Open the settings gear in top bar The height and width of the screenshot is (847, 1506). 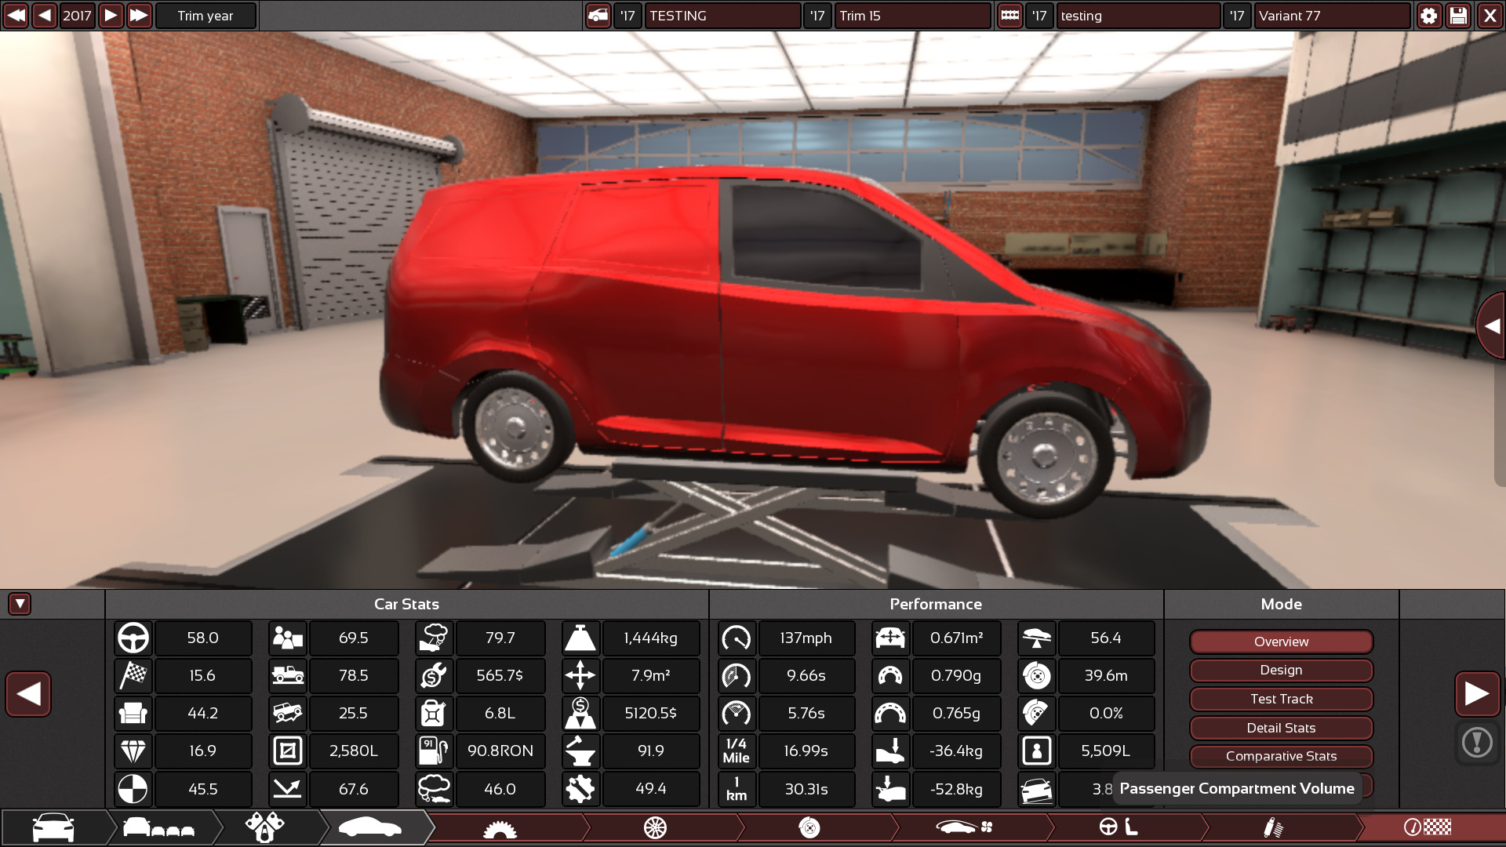click(x=1428, y=16)
